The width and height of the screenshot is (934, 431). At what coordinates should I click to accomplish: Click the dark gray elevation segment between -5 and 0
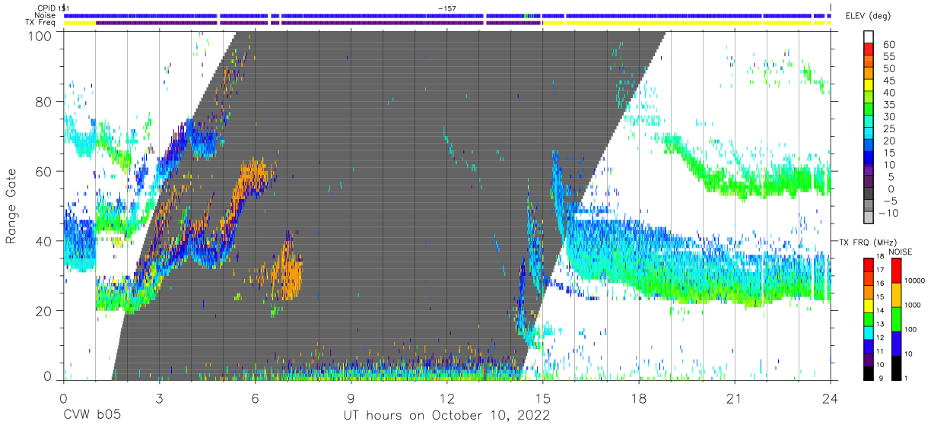pyautogui.click(x=869, y=194)
